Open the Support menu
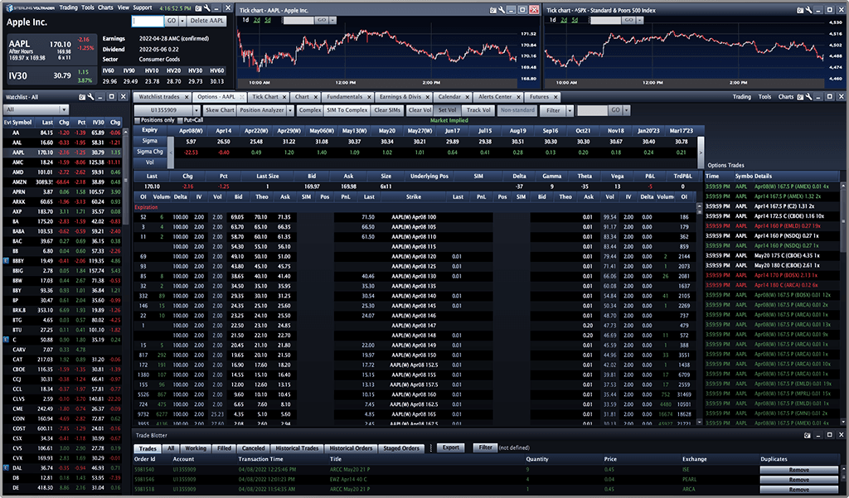Screen dimensions: 849x498 pos(143,7)
